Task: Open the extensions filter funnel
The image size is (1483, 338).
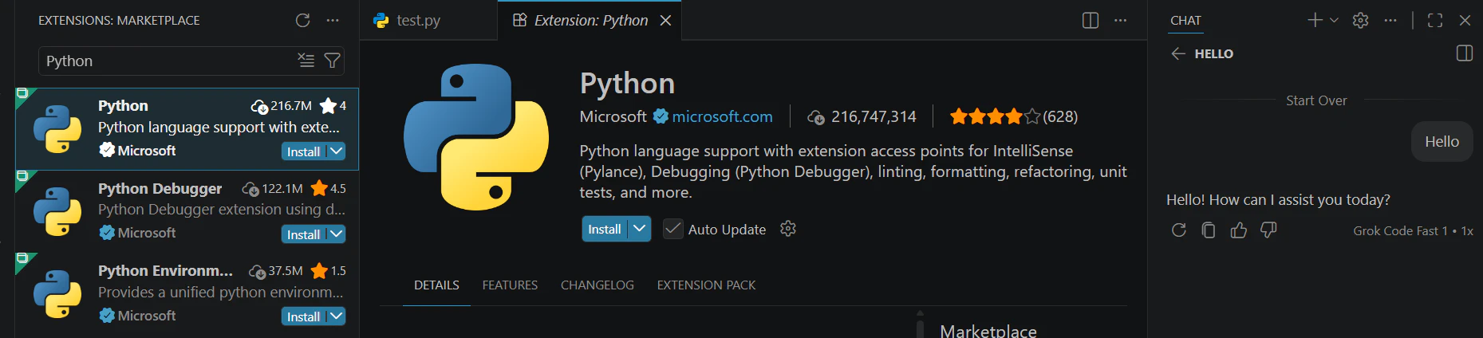Action: point(333,61)
